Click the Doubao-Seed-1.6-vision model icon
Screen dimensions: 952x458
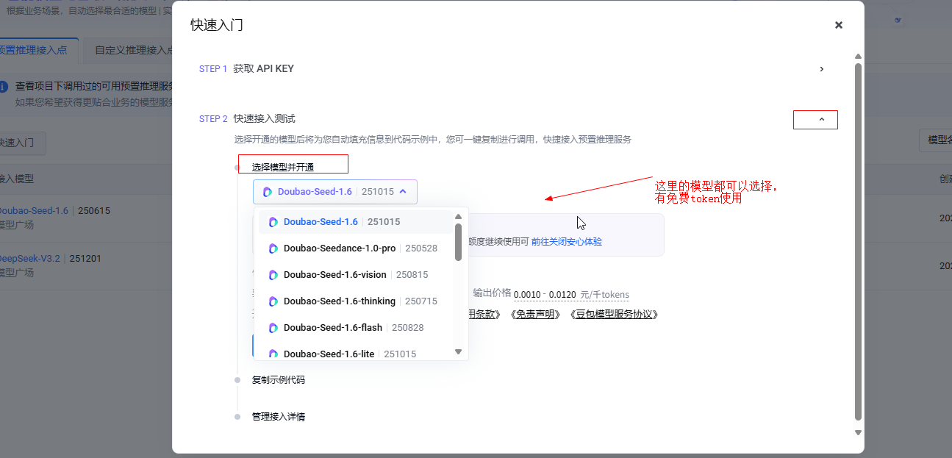(273, 275)
